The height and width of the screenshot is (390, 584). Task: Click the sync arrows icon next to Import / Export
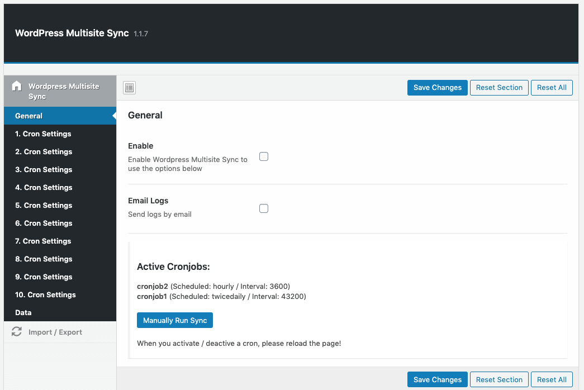coord(16,331)
